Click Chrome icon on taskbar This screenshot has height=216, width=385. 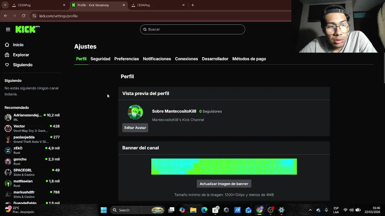tap(259, 210)
